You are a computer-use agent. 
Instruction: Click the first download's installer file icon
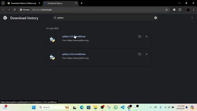52,39
